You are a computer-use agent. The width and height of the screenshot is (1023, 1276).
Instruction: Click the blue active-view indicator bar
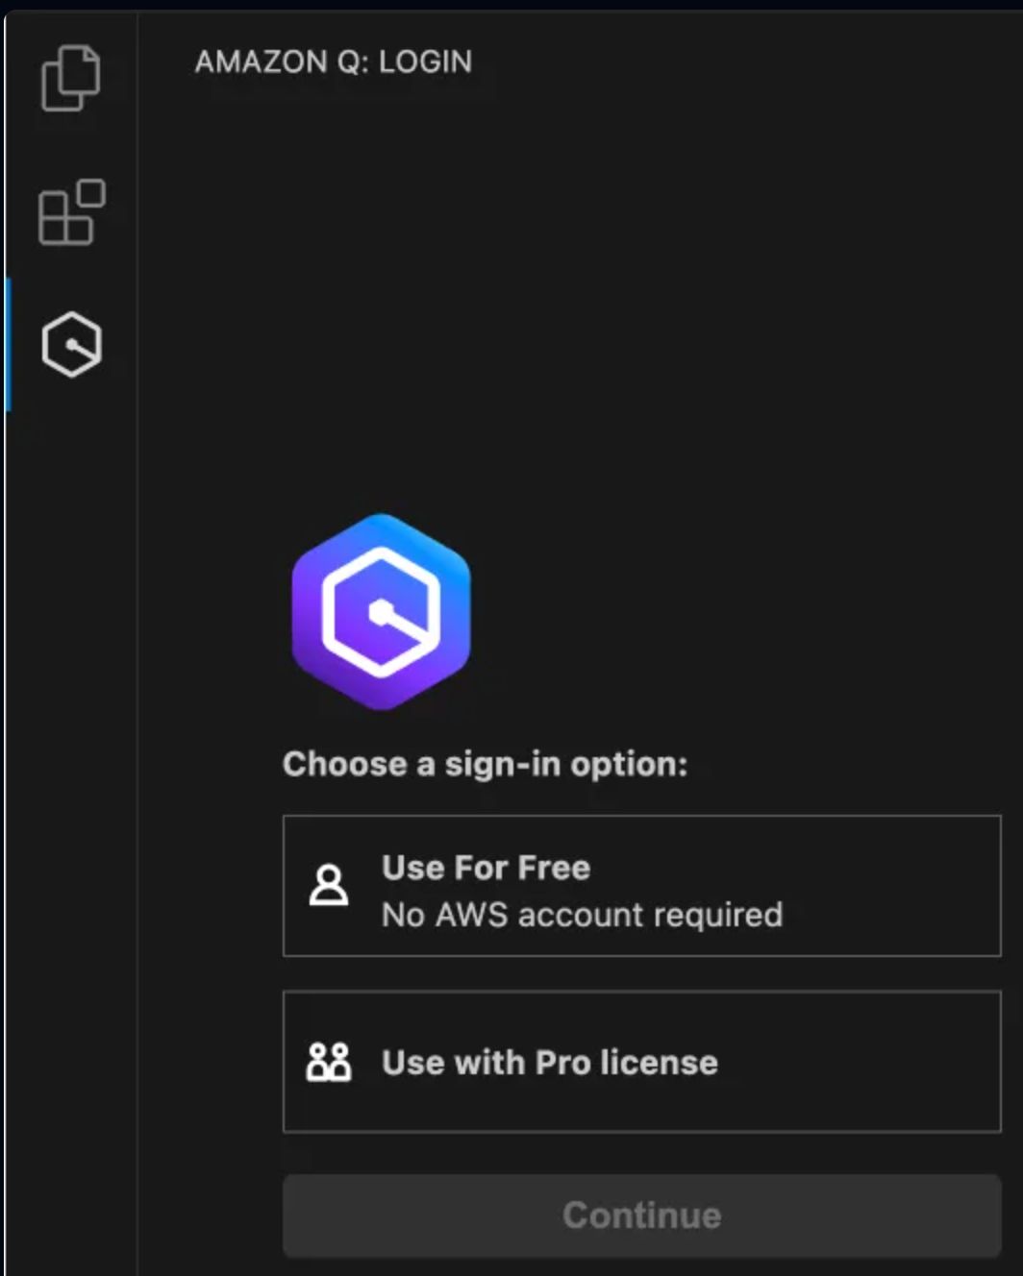pos(9,342)
